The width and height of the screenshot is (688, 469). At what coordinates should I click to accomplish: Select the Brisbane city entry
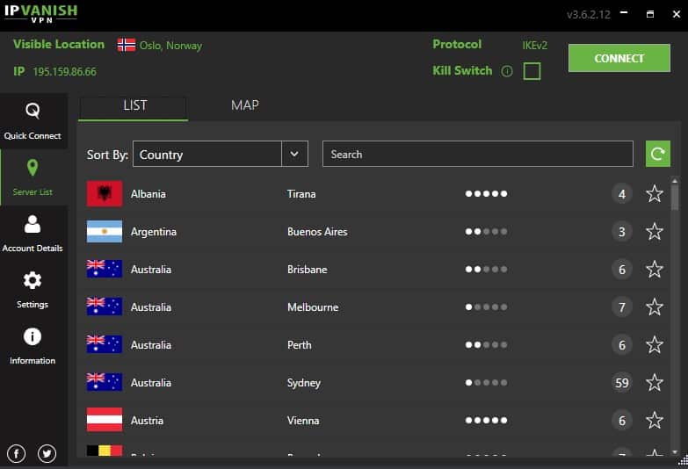308,270
